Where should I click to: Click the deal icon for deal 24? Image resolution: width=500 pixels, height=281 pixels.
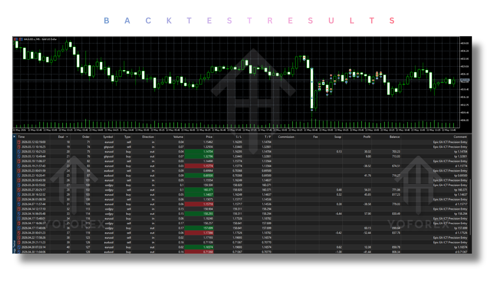(19, 171)
